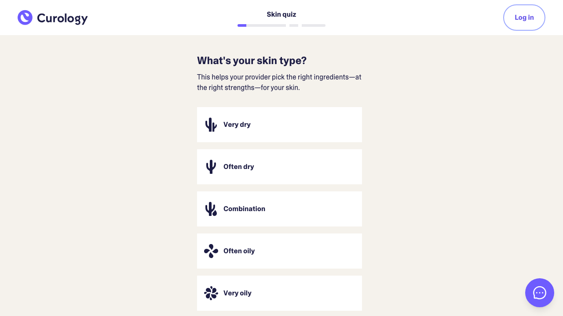Click the droplet cluster Very oily icon
This screenshot has height=316, width=563.
click(211, 293)
